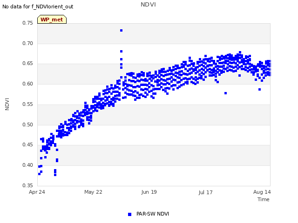
Task: Click the Apr 24 x-axis tick label
Action: 37,192
